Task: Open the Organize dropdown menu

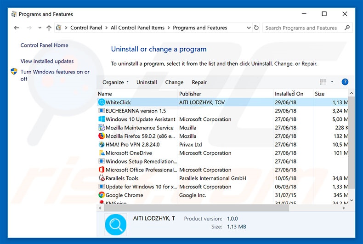Action: (116, 82)
